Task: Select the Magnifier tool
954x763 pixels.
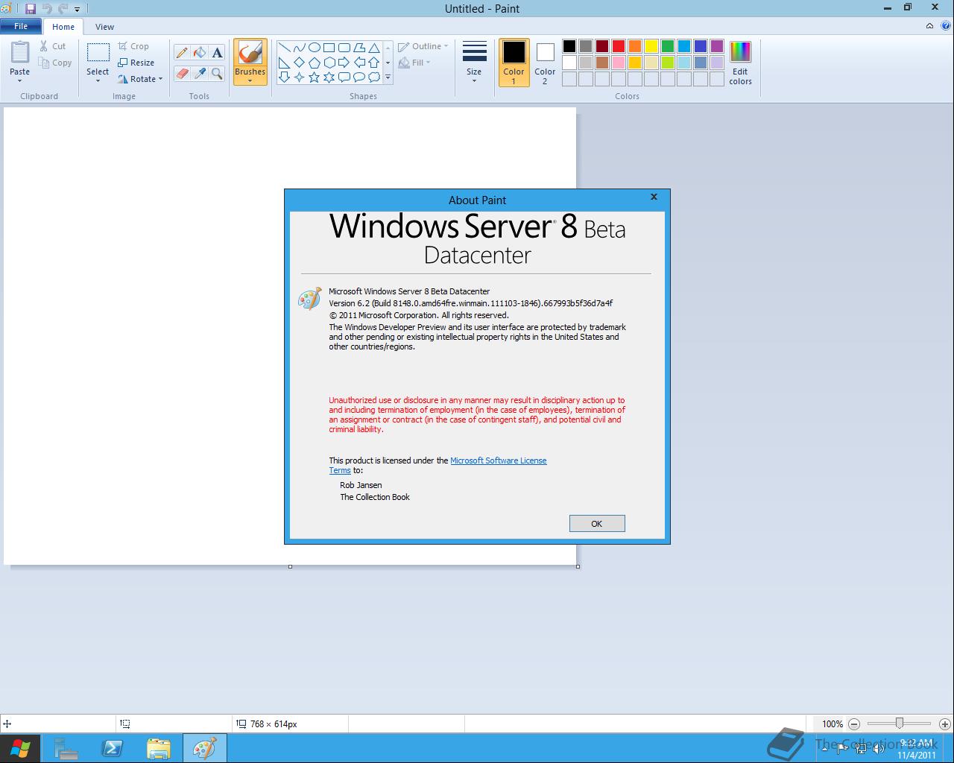Action: [x=217, y=73]
